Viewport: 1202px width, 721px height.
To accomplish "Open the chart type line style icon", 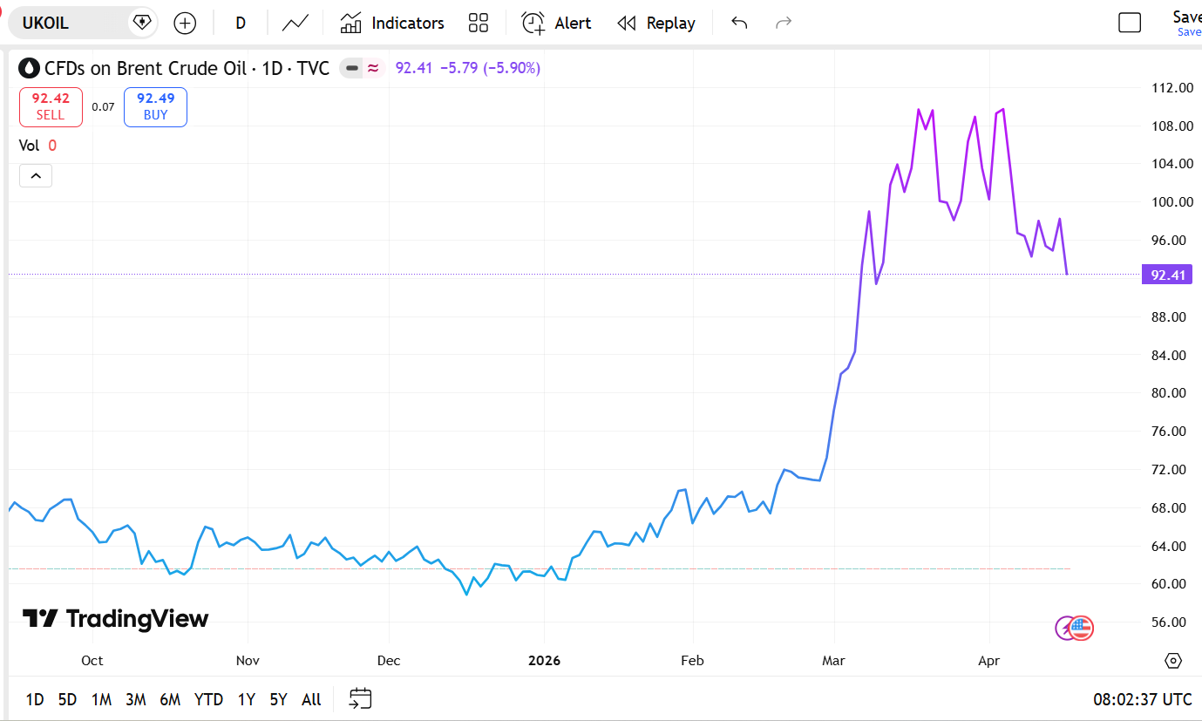I will click(x=295, y=24).
